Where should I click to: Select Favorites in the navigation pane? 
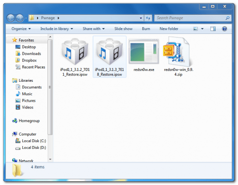[x=26, y=40]
